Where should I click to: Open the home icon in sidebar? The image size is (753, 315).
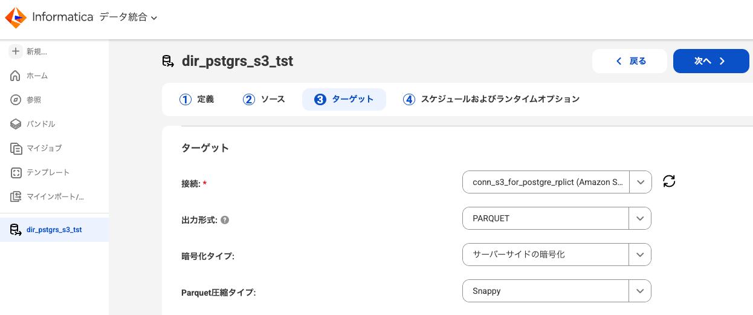point(16,76)
